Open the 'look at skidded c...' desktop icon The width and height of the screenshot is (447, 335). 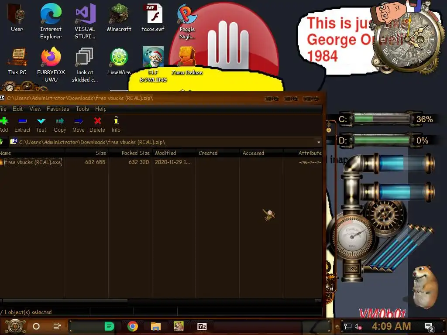pos(85,65)
